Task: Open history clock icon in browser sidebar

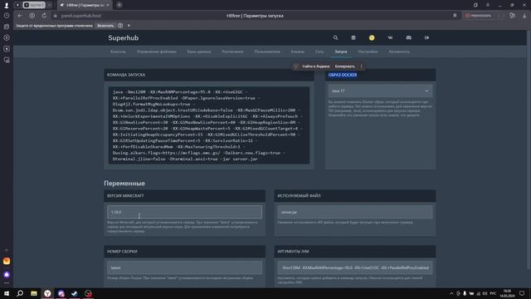Action: coord(7,16)
